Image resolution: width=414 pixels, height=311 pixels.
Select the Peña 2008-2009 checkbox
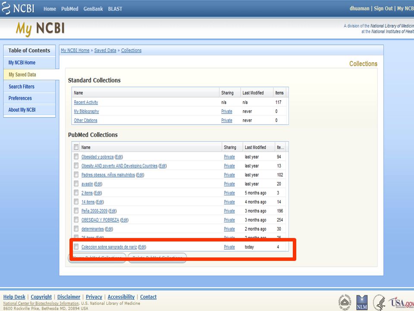pos(76,210)
